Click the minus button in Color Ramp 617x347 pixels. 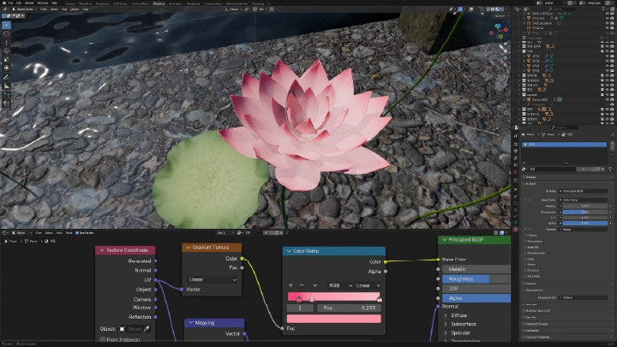tap(302, 285)
